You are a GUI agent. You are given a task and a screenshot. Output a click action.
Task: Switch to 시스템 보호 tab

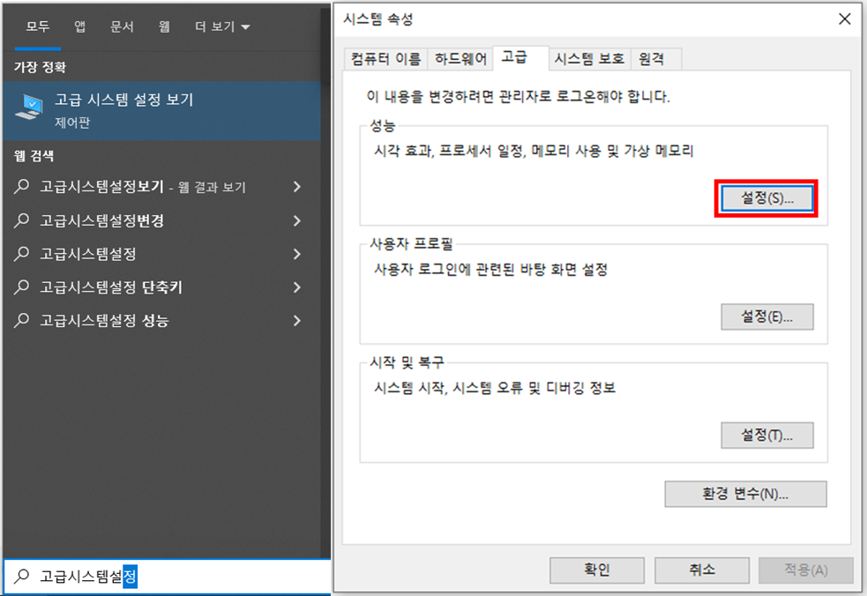click(x=589, y=58)
